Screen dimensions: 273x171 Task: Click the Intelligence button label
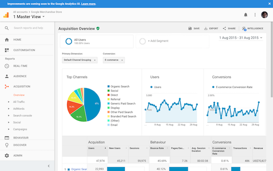click(x=255, y=28)
